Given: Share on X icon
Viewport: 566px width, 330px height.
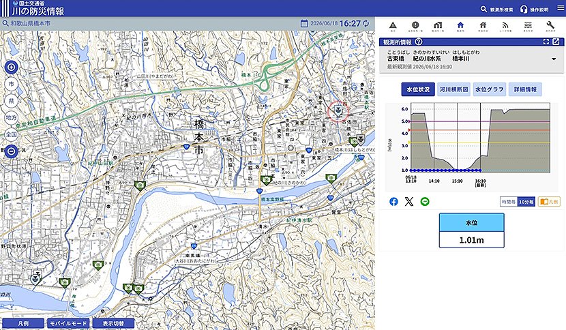Looking at the screenshot, I should pos(409,201).
